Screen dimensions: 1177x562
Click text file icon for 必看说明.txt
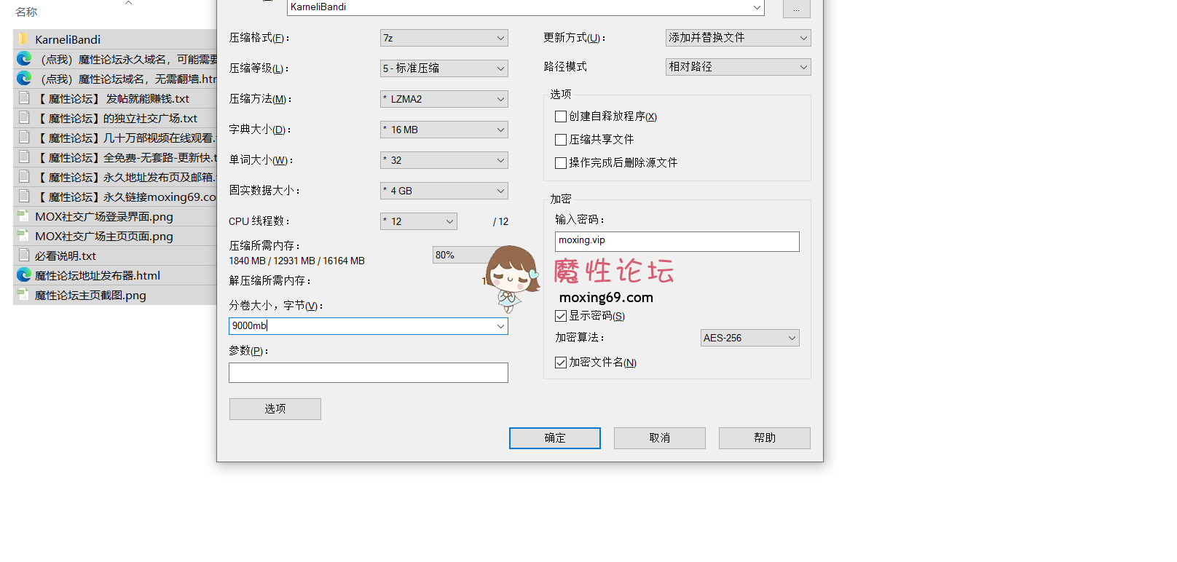point(24,255)
